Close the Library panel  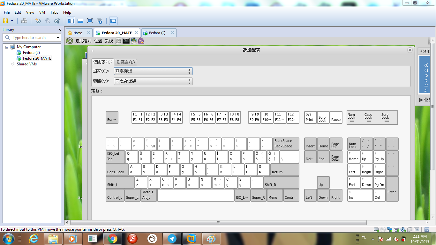59,30
